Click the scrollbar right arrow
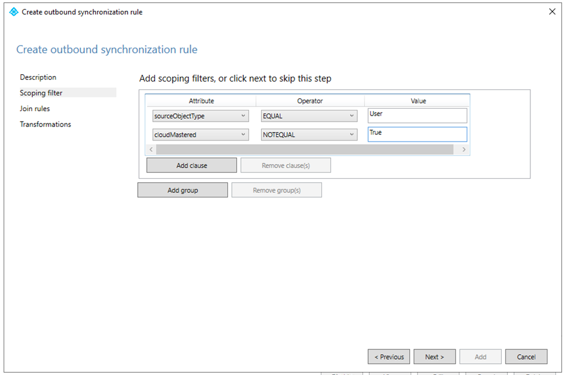Viewport: 565px width, 375px height. click(x=464, y=150)
